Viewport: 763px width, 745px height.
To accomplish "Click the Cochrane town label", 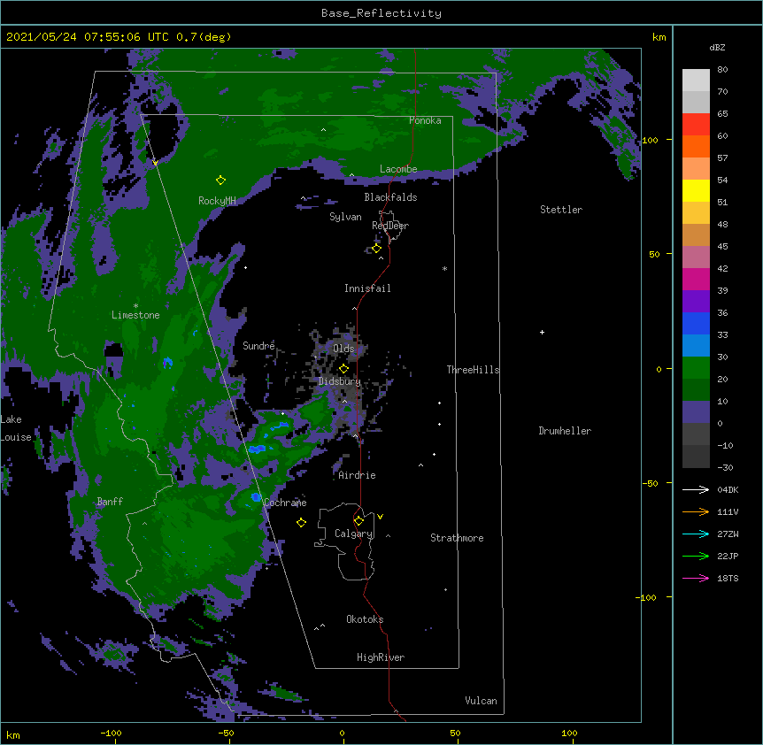I will click(x=285, y=503).
